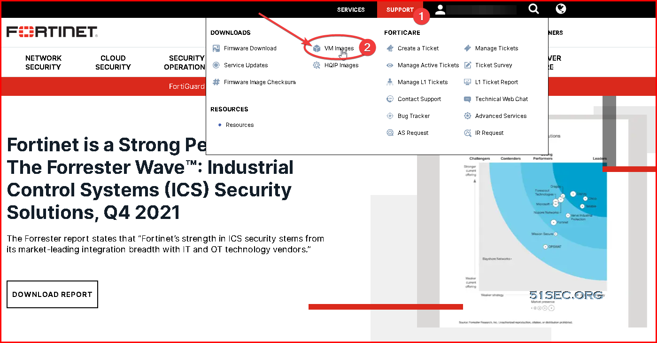Open the user account profile icon
The width and height of the screenshot is (657, 343).
[x=440, y=9]
